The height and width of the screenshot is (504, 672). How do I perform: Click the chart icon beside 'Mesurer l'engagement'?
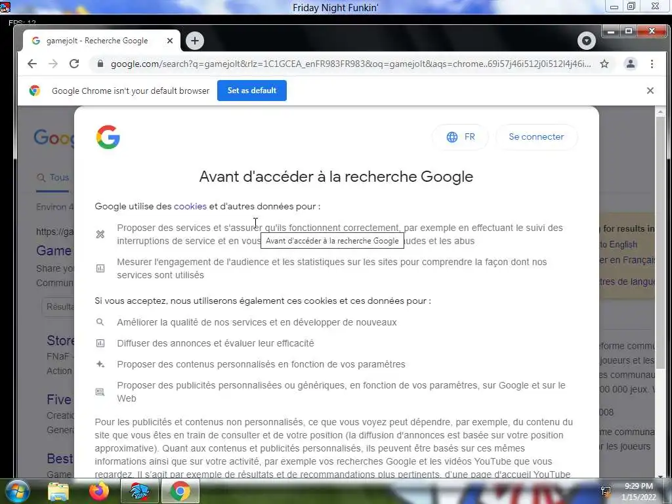[100, 268]
